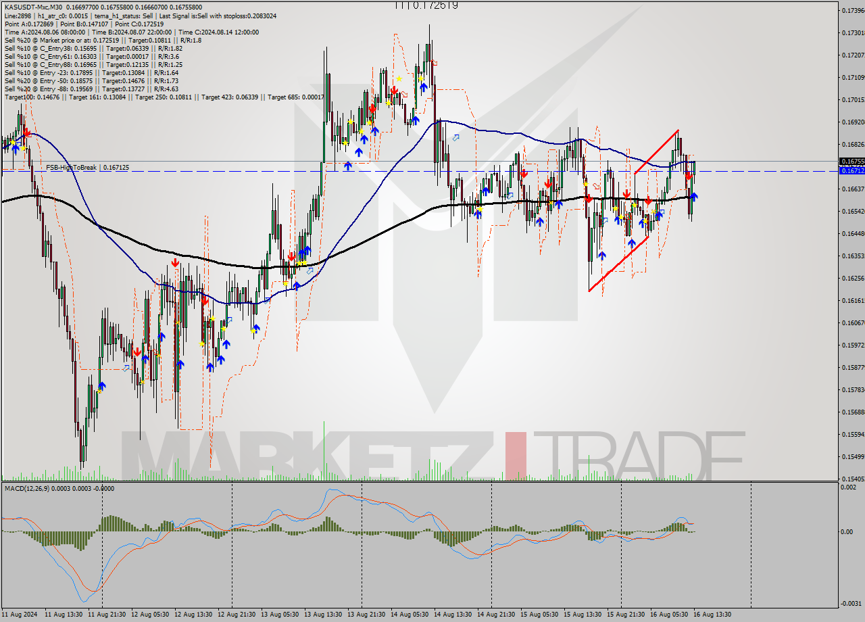Click the 'FSB-HighToBreak | 0.167125' line label
The image size is (865, 622).
click(87, 167)
